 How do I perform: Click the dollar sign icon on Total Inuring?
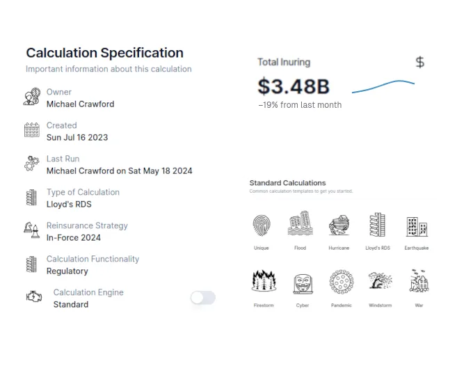[419, 63]
